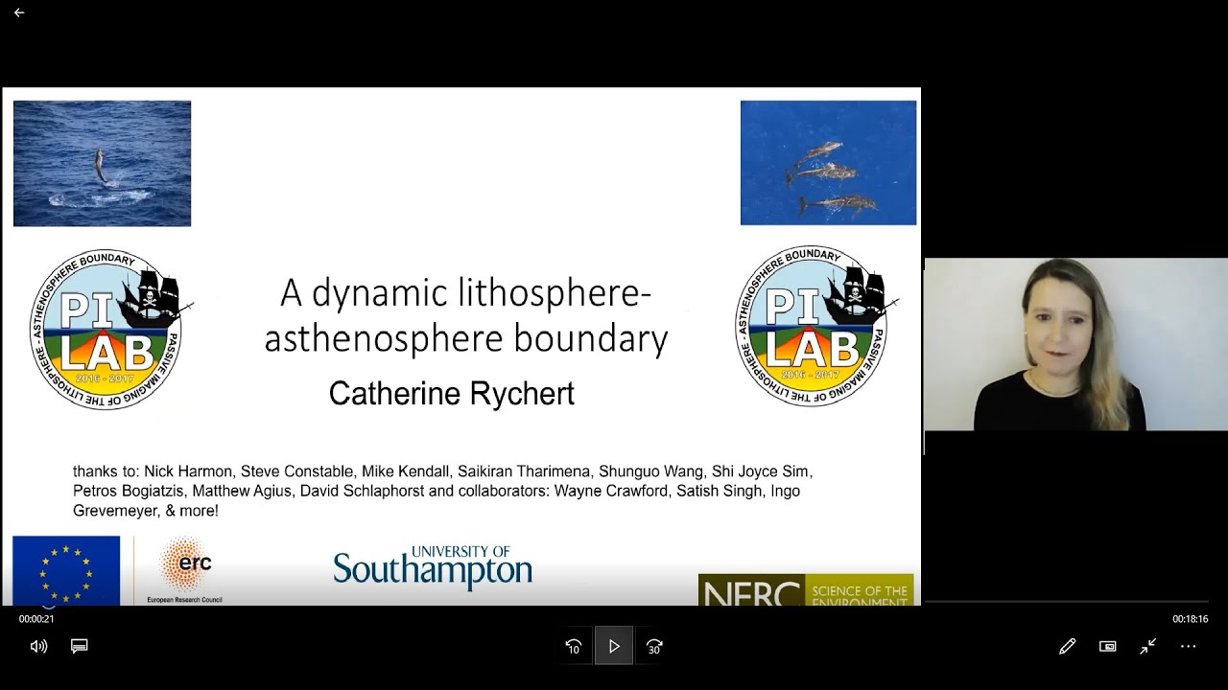Skip back 10 seconds
The image size is (1228, 690).
coord(574,647)
